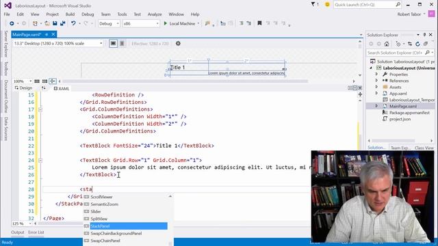Open the Server Explorer side tab

coord(6,44)
